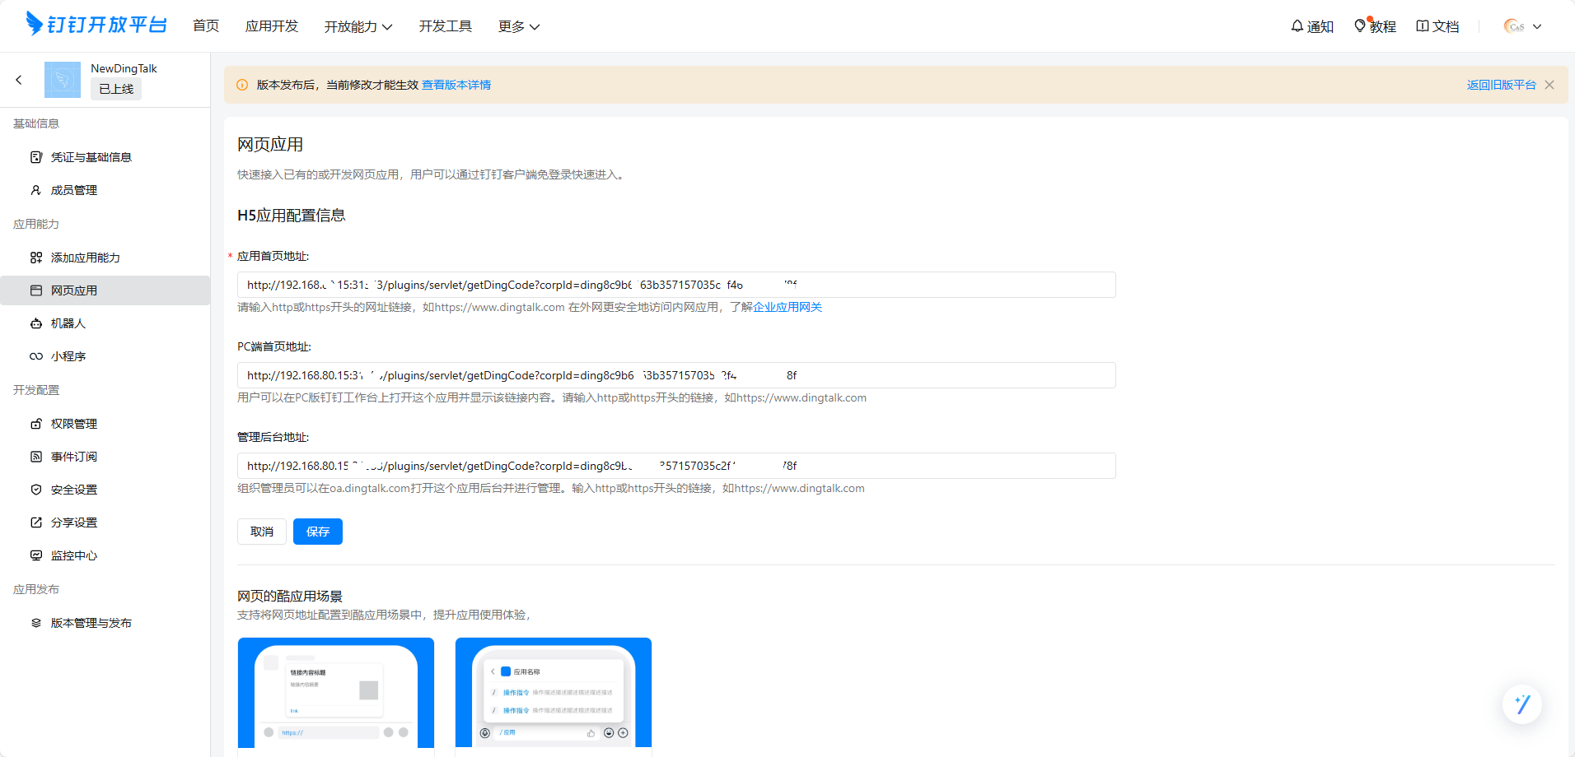
Task: Select 机器人 in the sidebar
Action: 68,323
